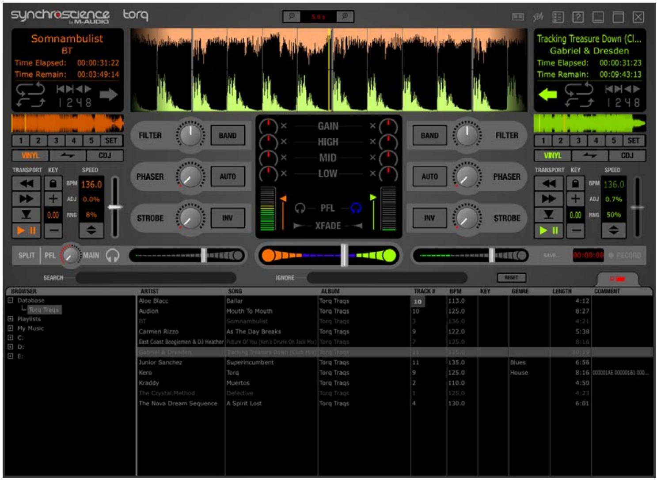Click left deck filter BAND button
Viewport: 657px width, 480px height.
[x=228, y=136]
